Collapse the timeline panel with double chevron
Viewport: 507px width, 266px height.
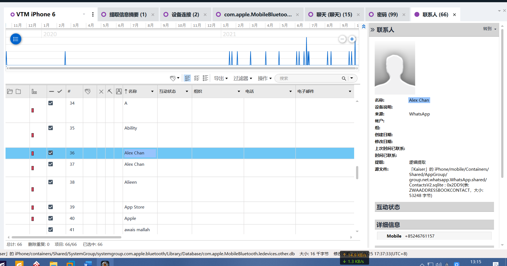(364, 27)
